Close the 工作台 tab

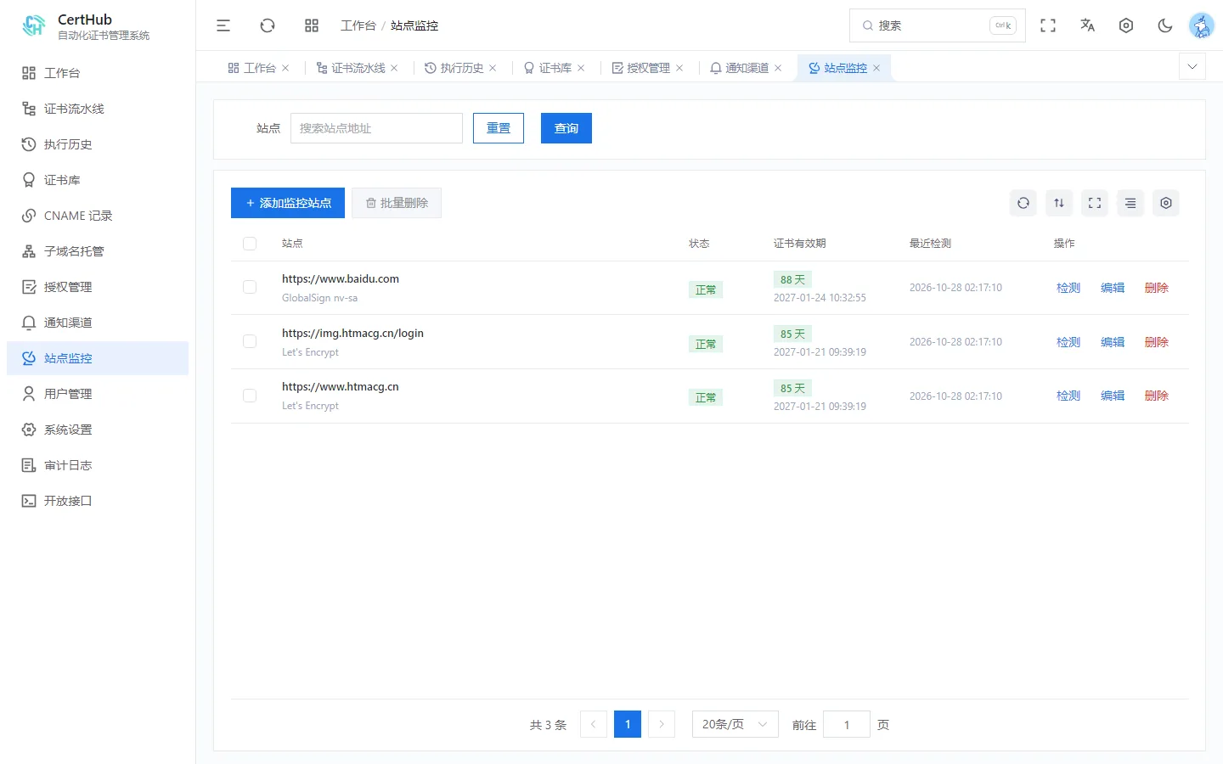coord(285,68)
